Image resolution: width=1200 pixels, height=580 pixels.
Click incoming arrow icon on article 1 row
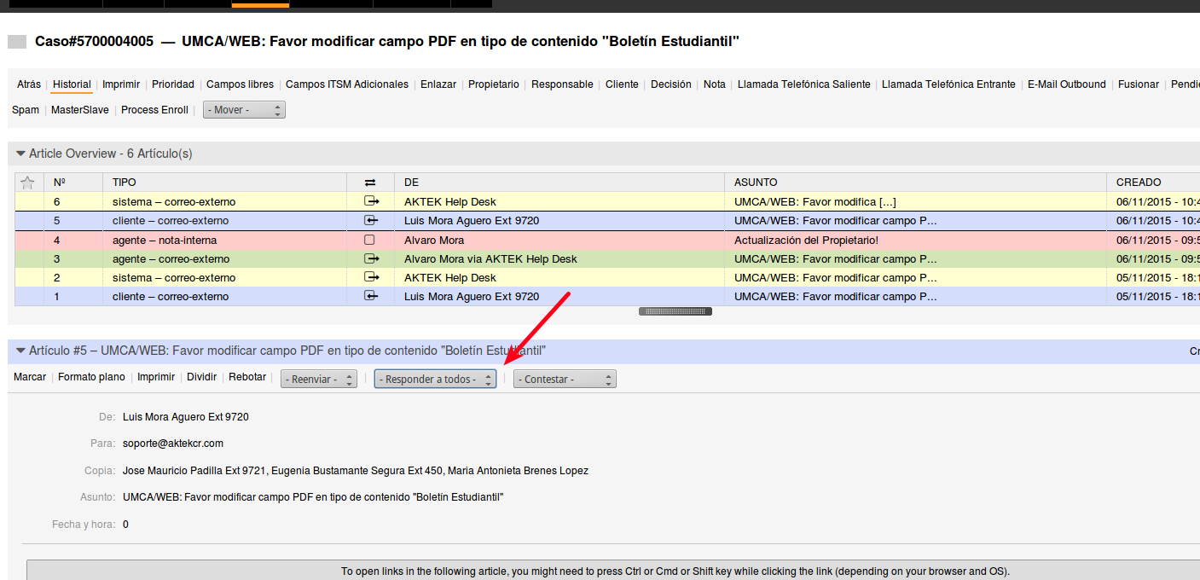pos(370,296)
